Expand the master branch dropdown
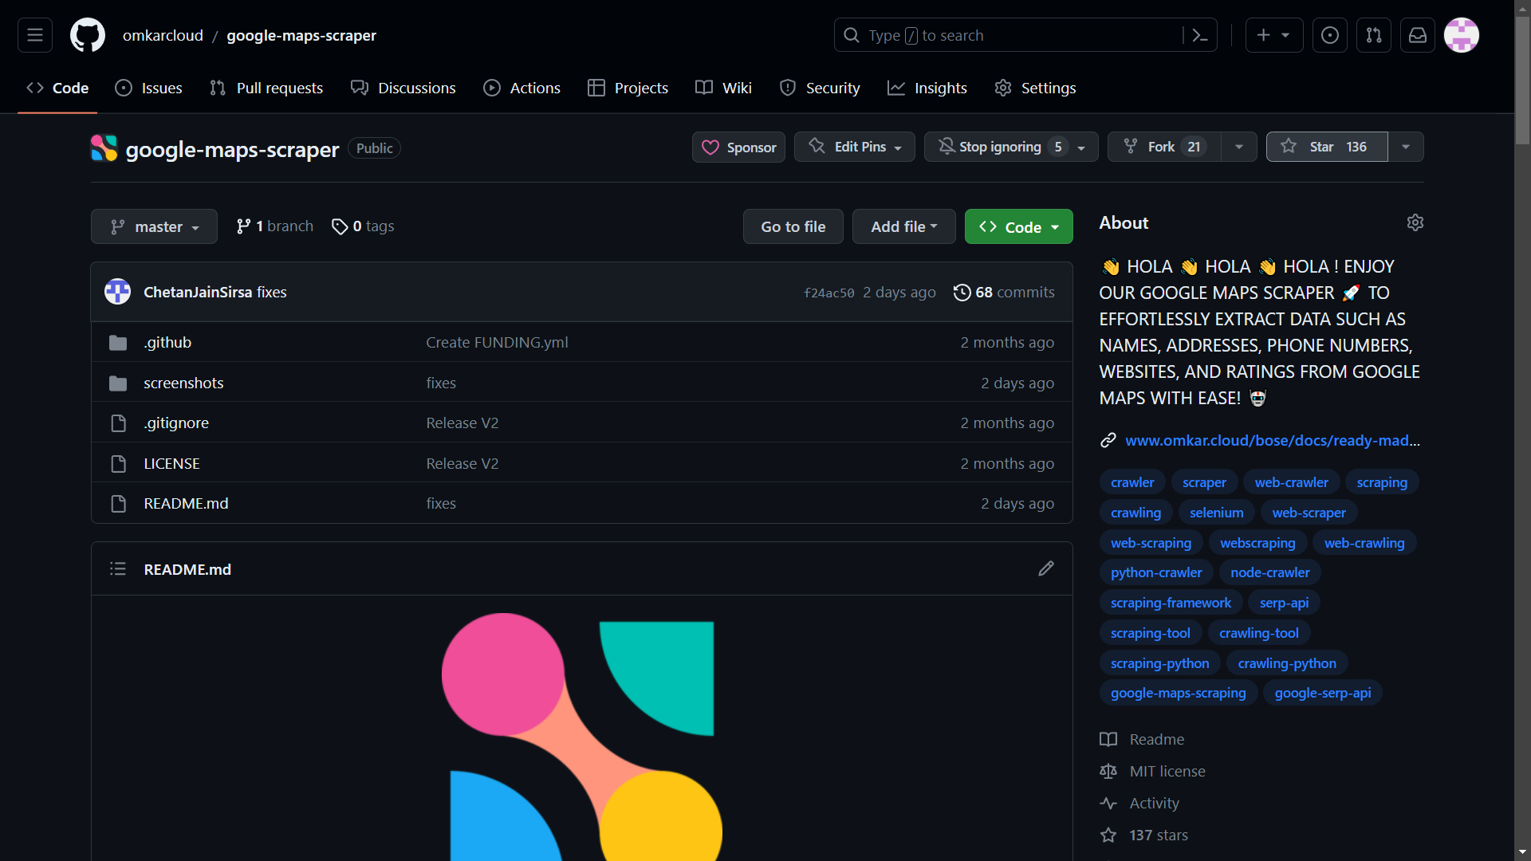Viewport: 1531px width, 861px height. 155,226
